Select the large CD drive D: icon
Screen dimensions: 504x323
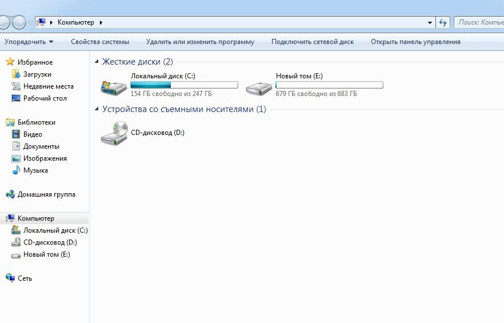pos(114,133)
